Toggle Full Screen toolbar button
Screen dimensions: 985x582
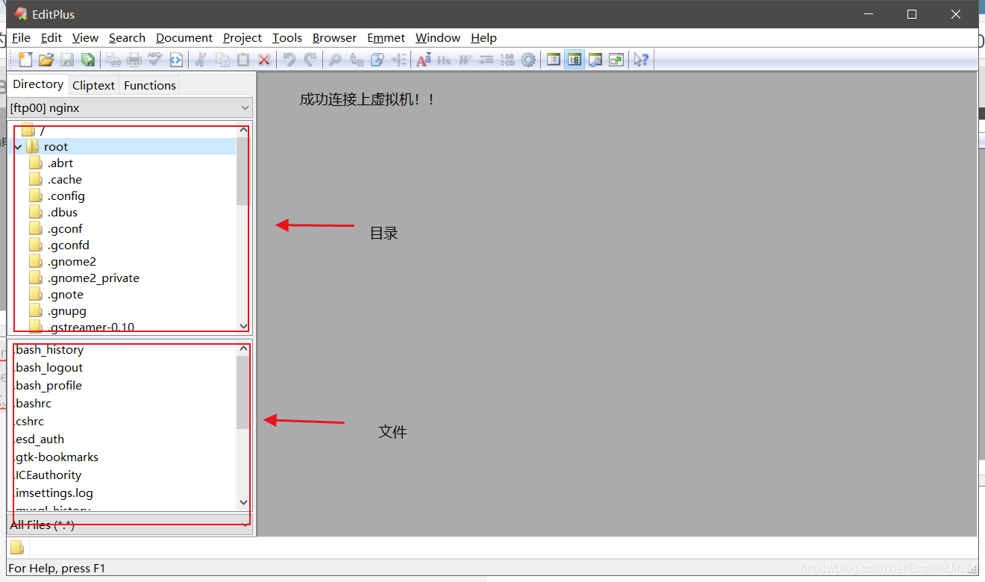tap(616, 60)
